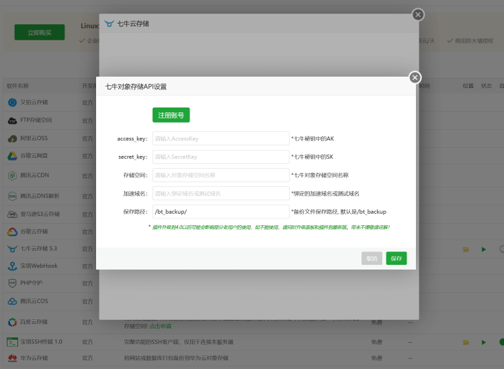This screenshot has width=504, height=369.
Task: Open folder icon for 七牛云存储 5.3 row
Action: (466, 249)
